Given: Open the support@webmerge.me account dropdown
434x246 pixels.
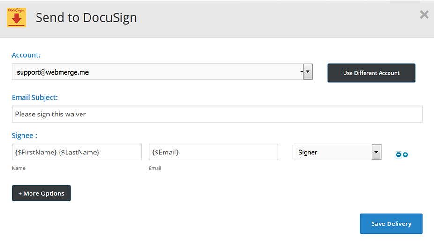Looking at the screenshot, I should click(157, 72).
